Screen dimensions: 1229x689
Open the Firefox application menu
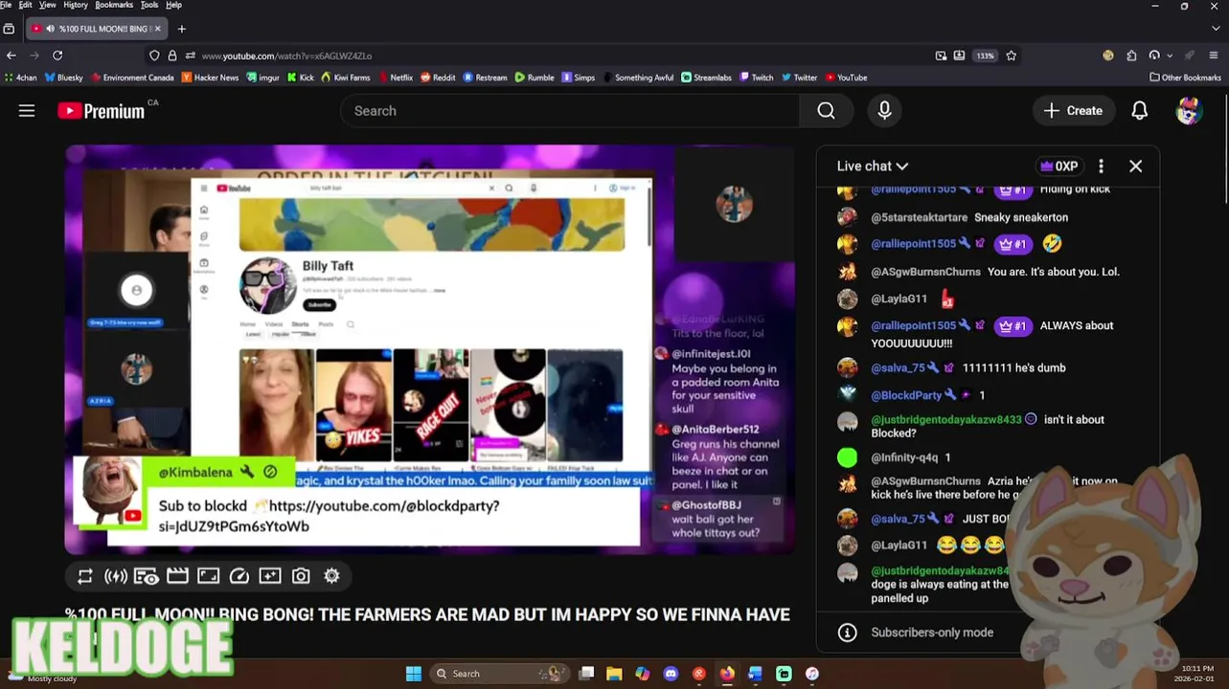point(1214,56)
